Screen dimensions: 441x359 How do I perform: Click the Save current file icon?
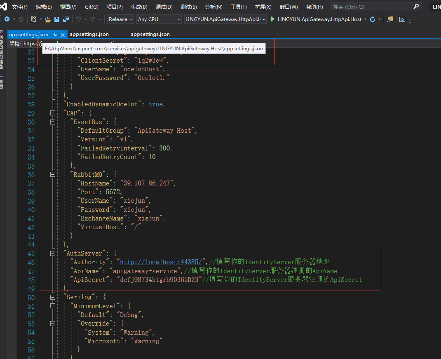point(57,19)
